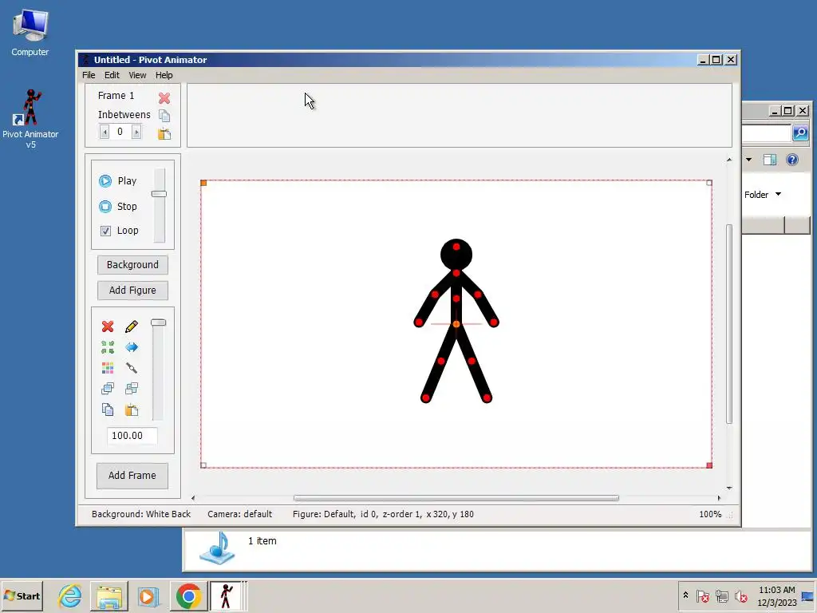This screenshot has height=613, width=817.
Task: Open Pivot Animator v5 desktop shortcut
Action: (x=30, y=120)
